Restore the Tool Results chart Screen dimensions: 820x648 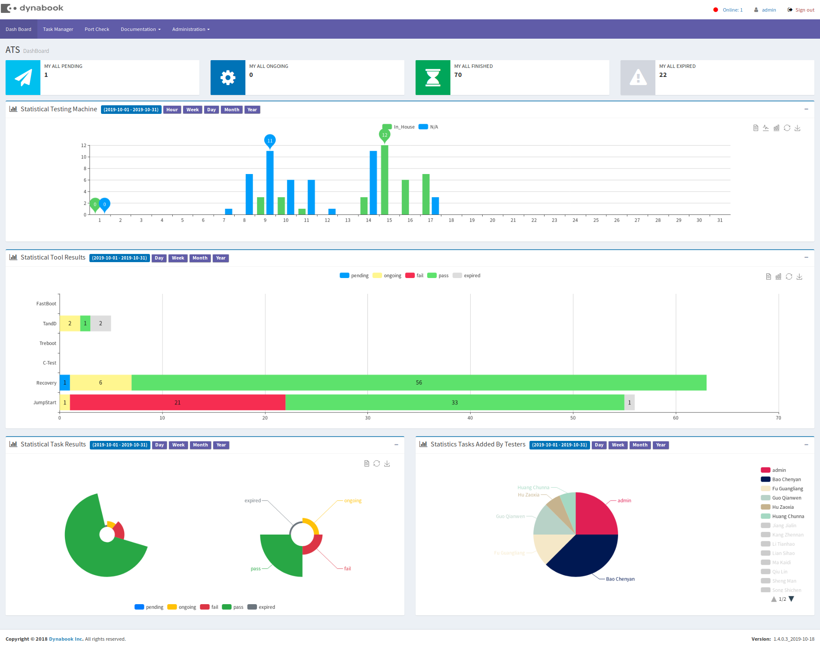(789, 277)
